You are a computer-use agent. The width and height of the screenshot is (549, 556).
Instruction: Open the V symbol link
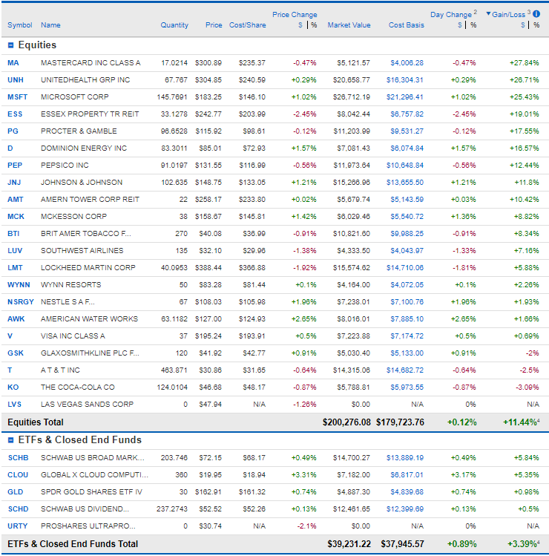[10, 336]
